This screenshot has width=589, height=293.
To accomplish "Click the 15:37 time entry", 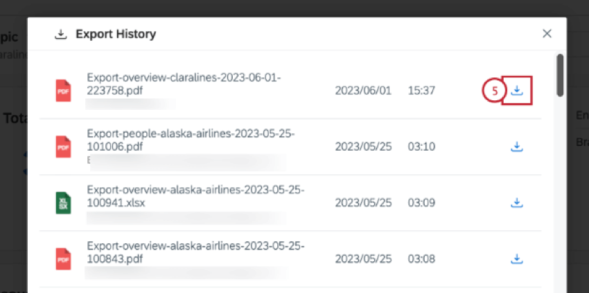I will 421,91.
